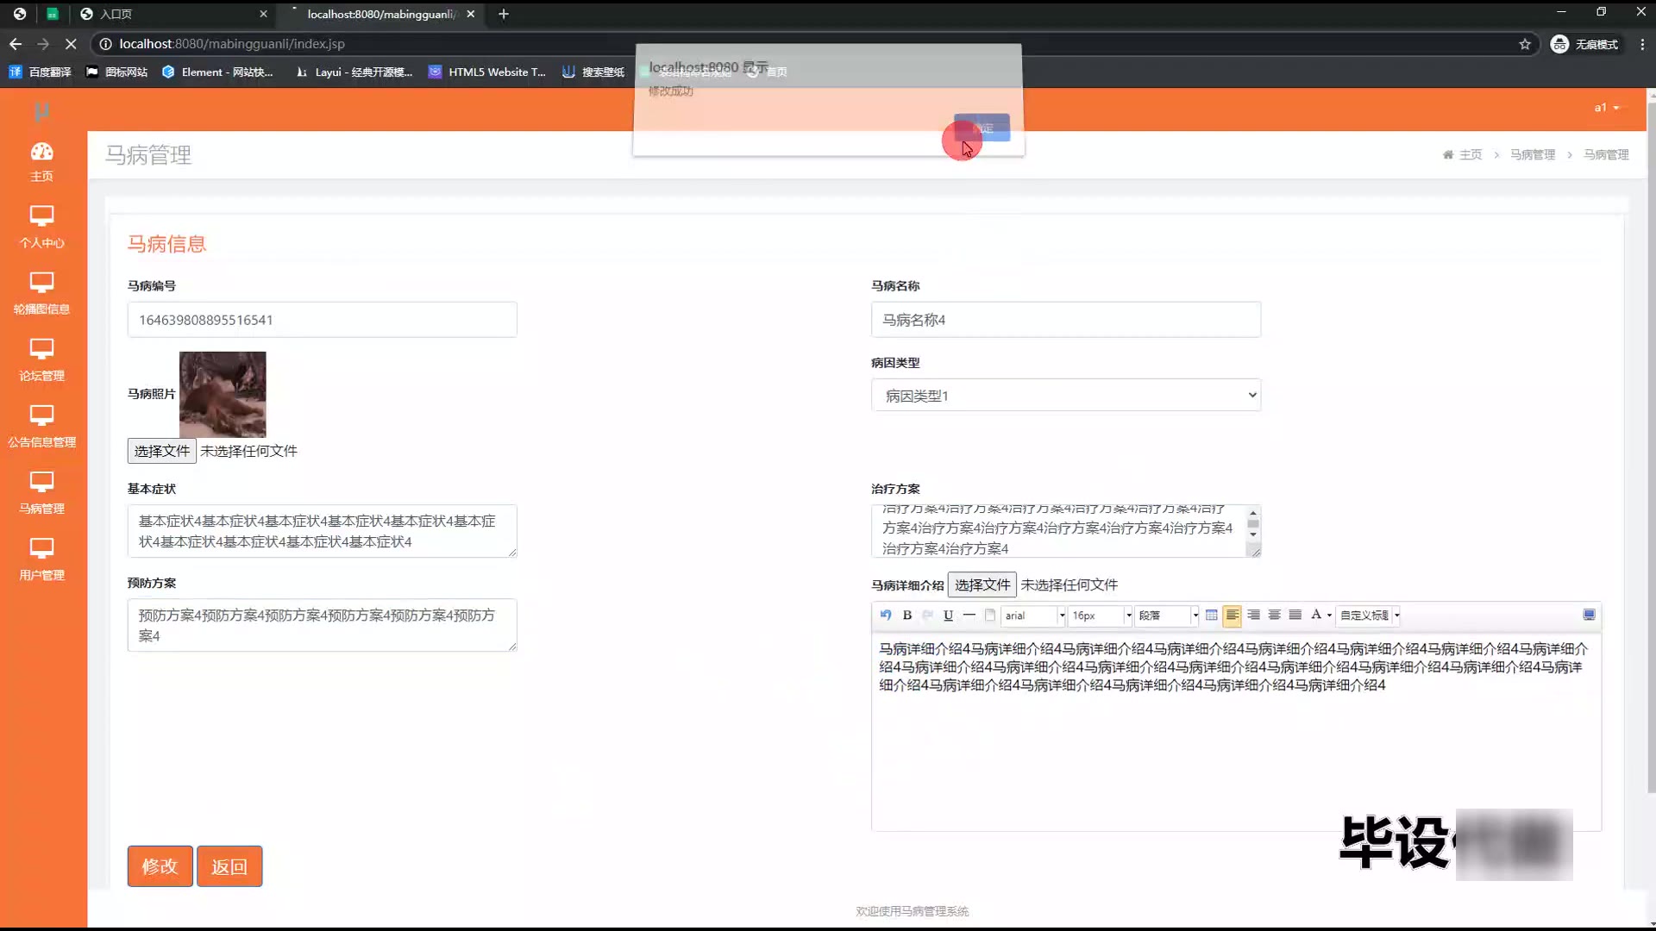Open the 段落 paragraph format dropdown

(x=1167, y=615)
